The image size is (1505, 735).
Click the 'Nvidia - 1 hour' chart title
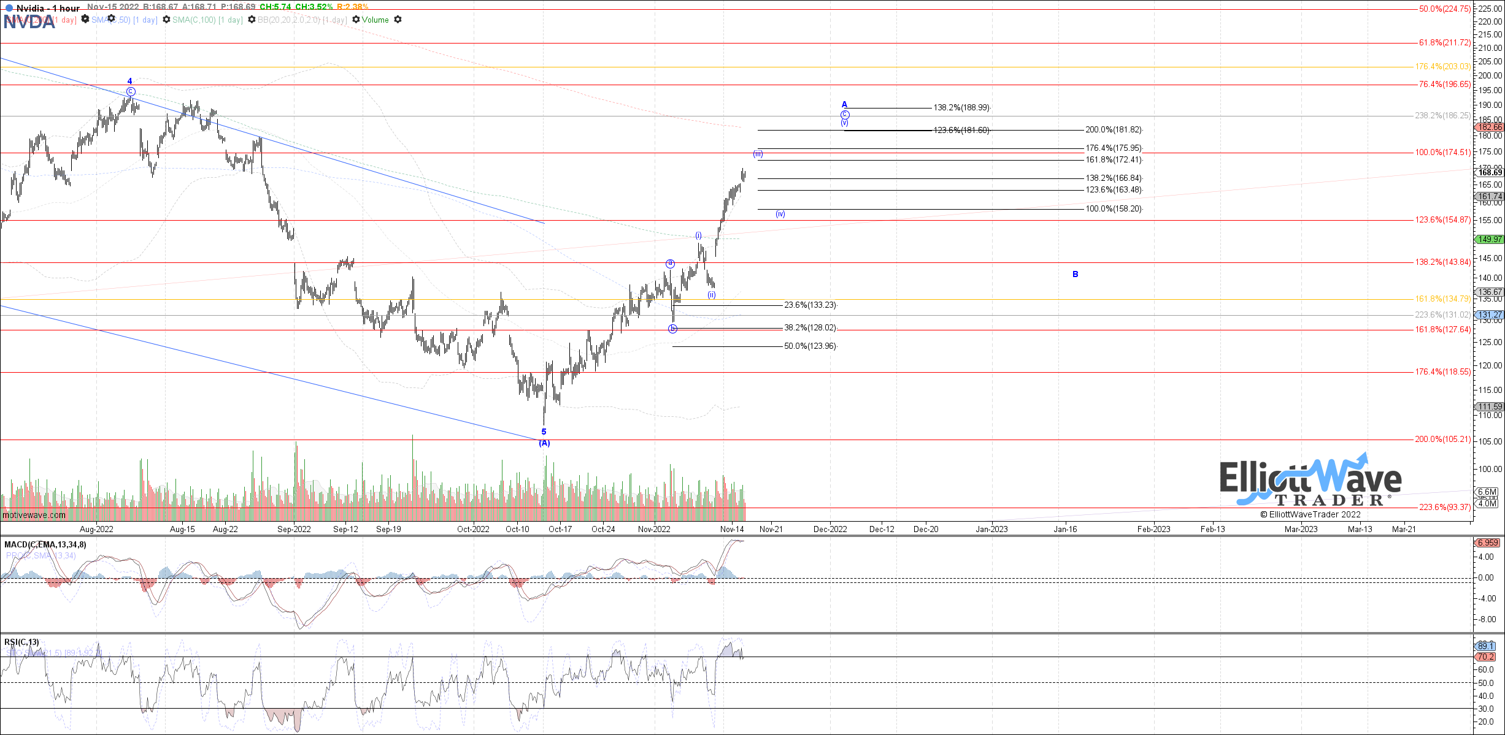(x=48, y=8)
